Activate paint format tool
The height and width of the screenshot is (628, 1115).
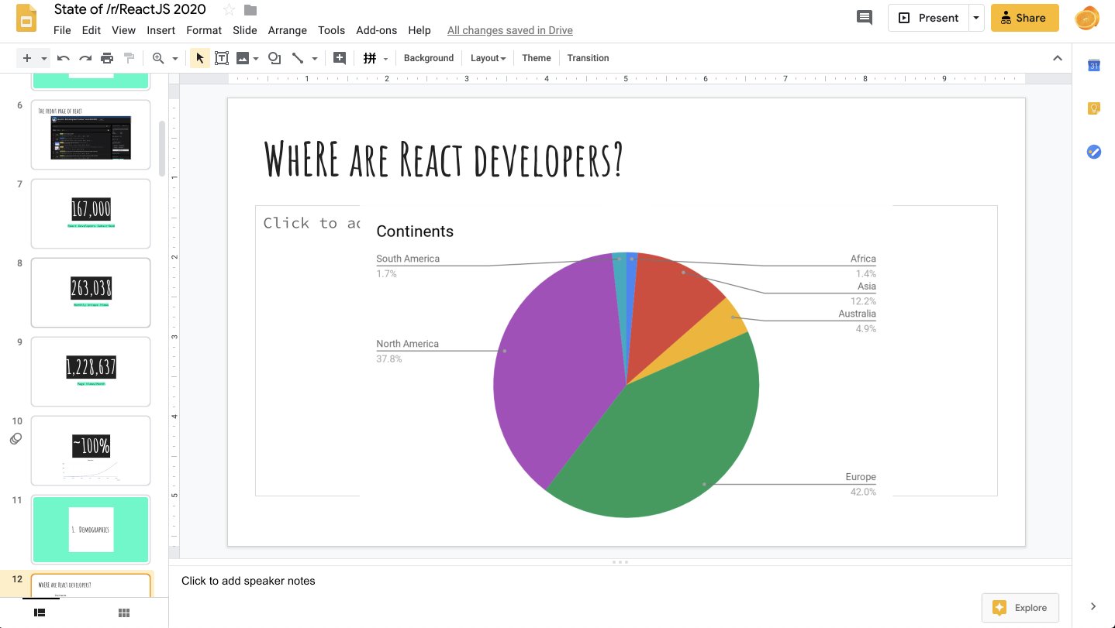[x=129, y=58]
